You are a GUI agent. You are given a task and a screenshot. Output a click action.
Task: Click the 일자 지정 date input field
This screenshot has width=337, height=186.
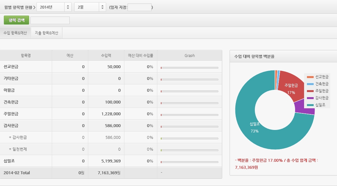pos(139,7)
